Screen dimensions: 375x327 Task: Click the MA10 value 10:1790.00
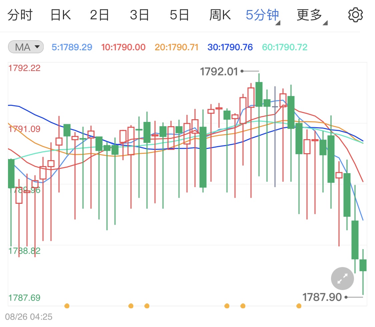coord(123,47)
